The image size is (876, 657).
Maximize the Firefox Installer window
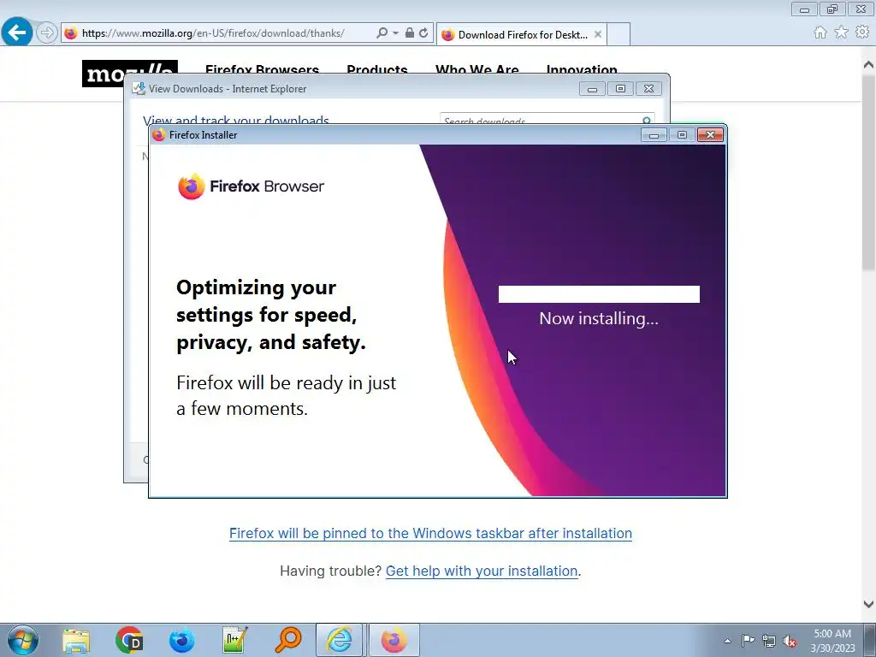click(682, 134)
